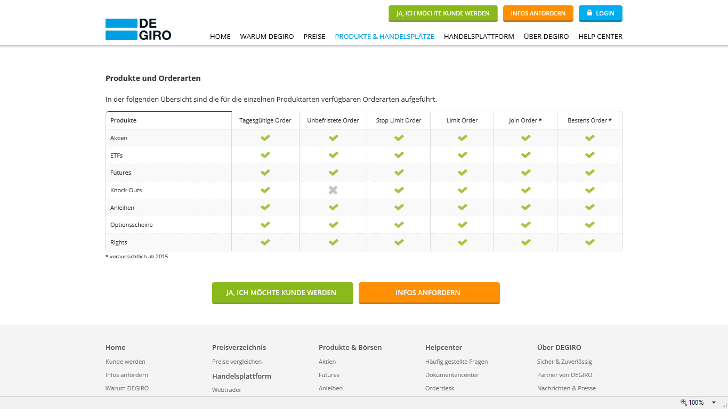This screenshot has height=409, width=728.
Task: Click the Optionsscheine row label
Action: coord(132,225)
